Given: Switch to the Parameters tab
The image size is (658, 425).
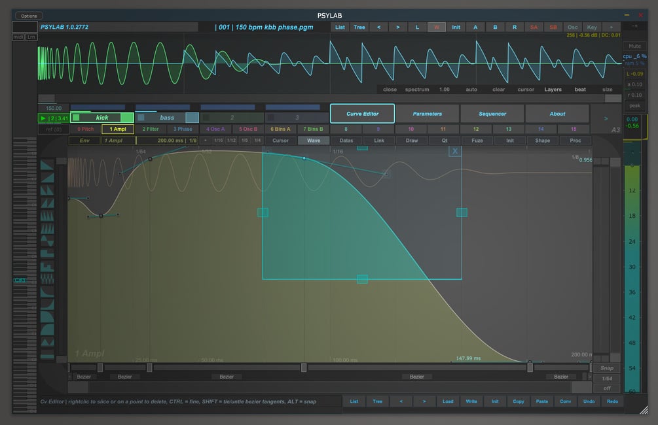Looking at the screenshot, I should click(x=427, y=114).
